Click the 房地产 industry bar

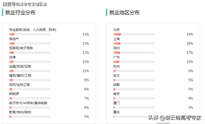click(x=30, y=44)
